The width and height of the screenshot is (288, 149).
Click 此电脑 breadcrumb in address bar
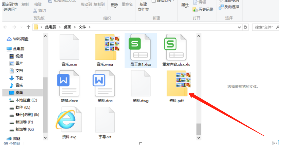pyautogui.click(x=51, y=27)
